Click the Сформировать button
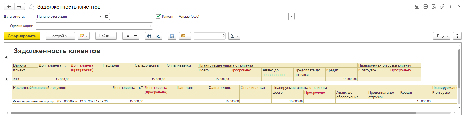467x117 pixels. [x=22, y=36]
